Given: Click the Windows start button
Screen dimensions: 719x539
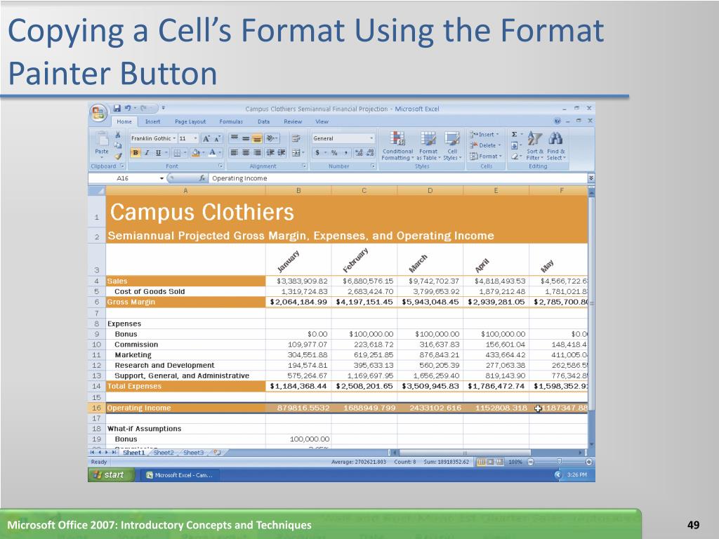Looking at the screenshot, I should (110, 475).
